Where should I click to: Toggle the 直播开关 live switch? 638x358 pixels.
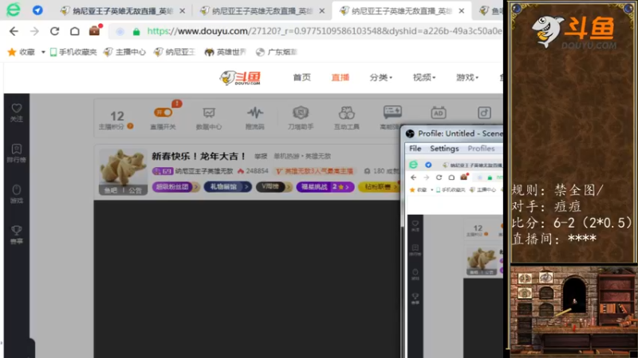click(163, 112)
